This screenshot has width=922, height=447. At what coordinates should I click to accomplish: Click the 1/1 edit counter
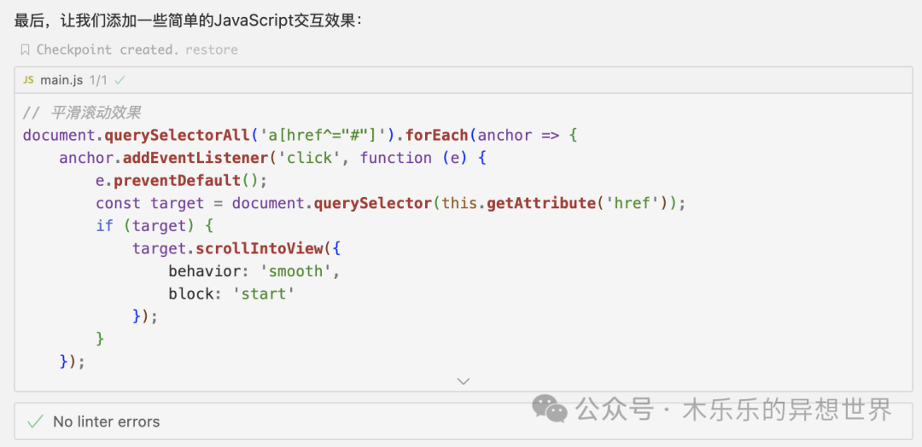98,80
